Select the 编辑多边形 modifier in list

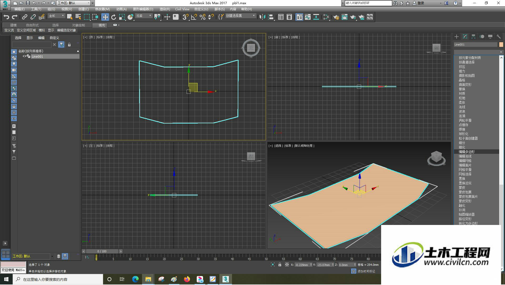[x=477, y=152]
